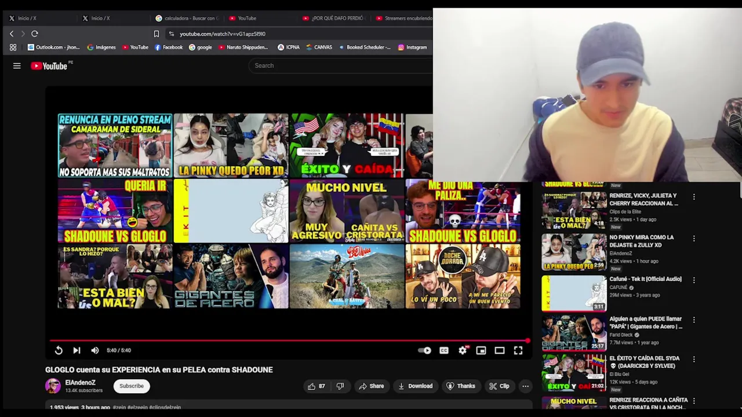Viewport: 742px width, 417px height.
Task: Open endscreen video RENUNCIA EN PLENO STREAM
Action: click(x=115, y=145)
